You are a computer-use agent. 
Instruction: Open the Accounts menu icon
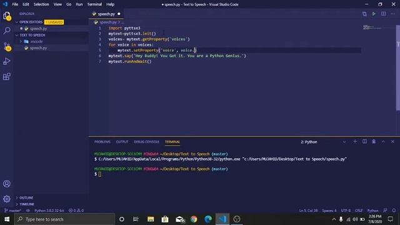click(x=7, y=184)
